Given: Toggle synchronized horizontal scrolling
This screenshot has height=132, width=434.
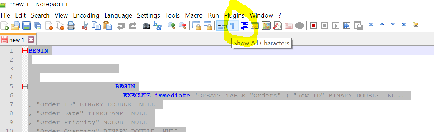Looking at the screenshot, I should click(x=207, y=26).
